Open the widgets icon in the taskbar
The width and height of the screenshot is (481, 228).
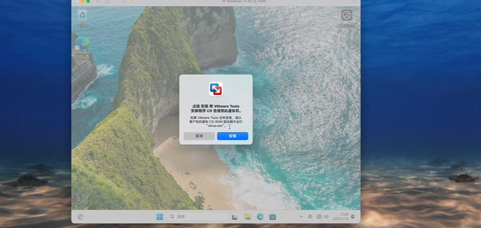click(80, 216)
